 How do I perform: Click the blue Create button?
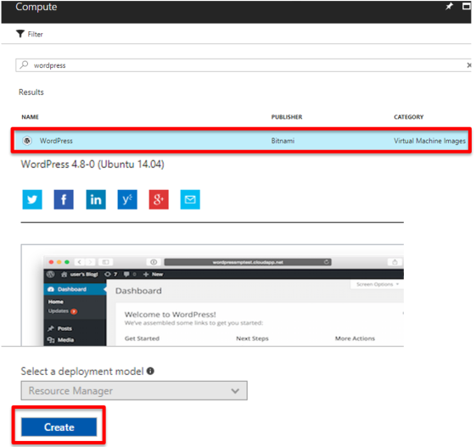(59, 427)
